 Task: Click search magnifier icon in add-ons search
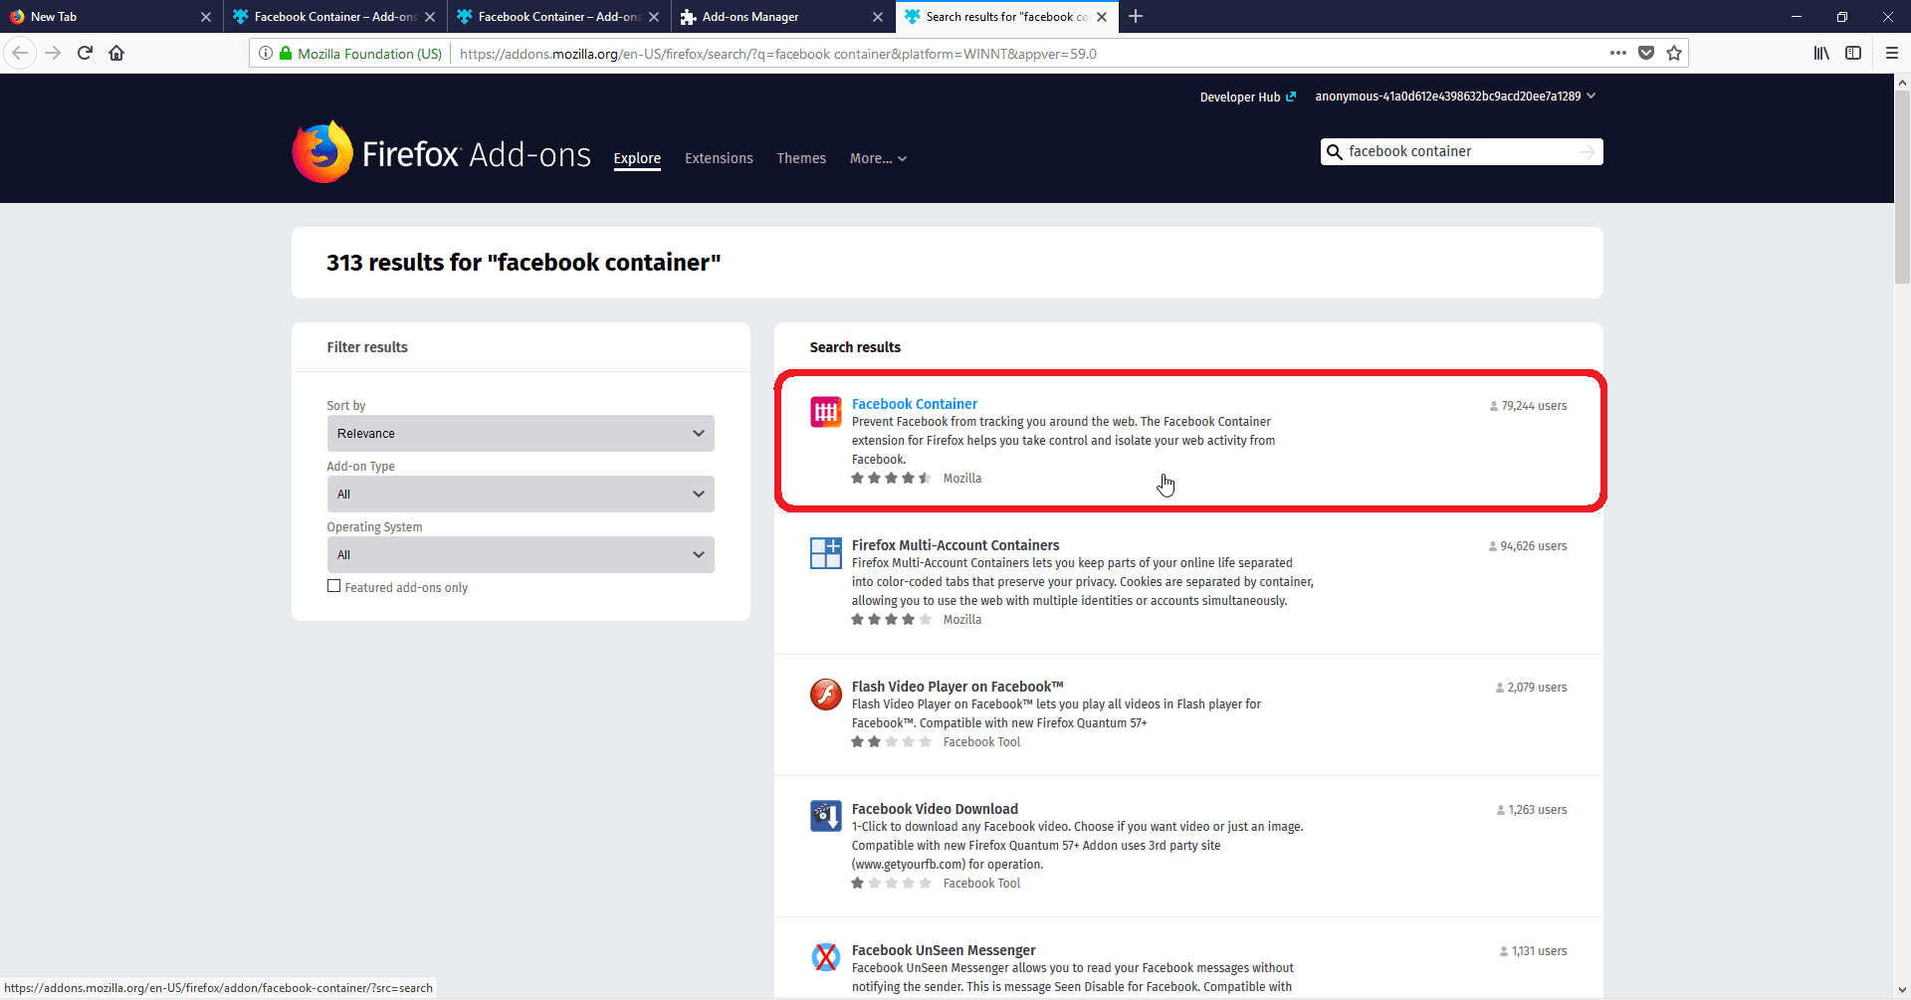tap(1335, 152)
